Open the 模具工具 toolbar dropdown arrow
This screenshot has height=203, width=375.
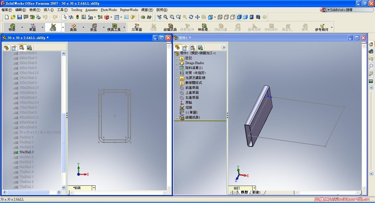click(x=124, y=28)
